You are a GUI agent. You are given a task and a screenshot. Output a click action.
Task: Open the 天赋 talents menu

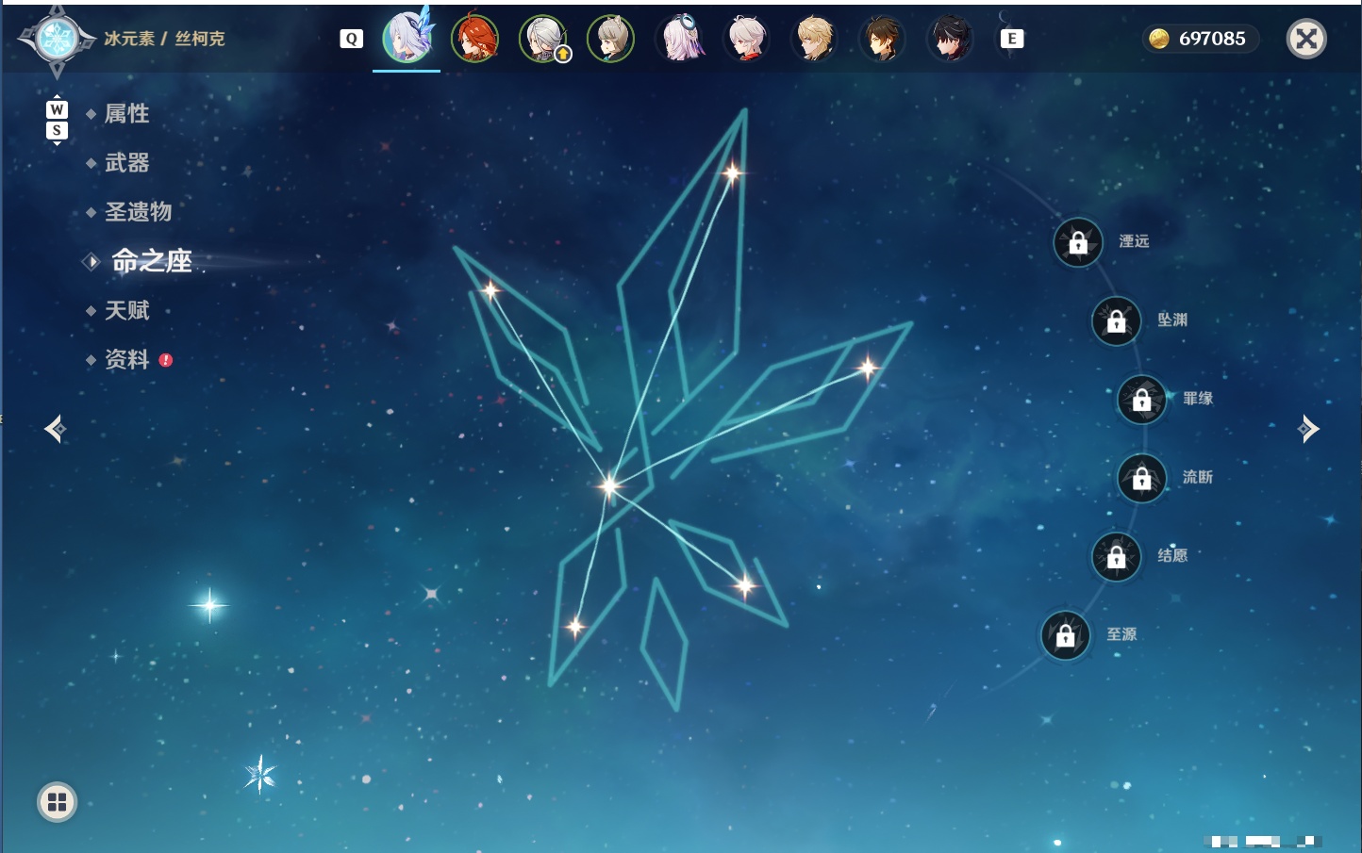pyautogui.click(x=126, y=310)
